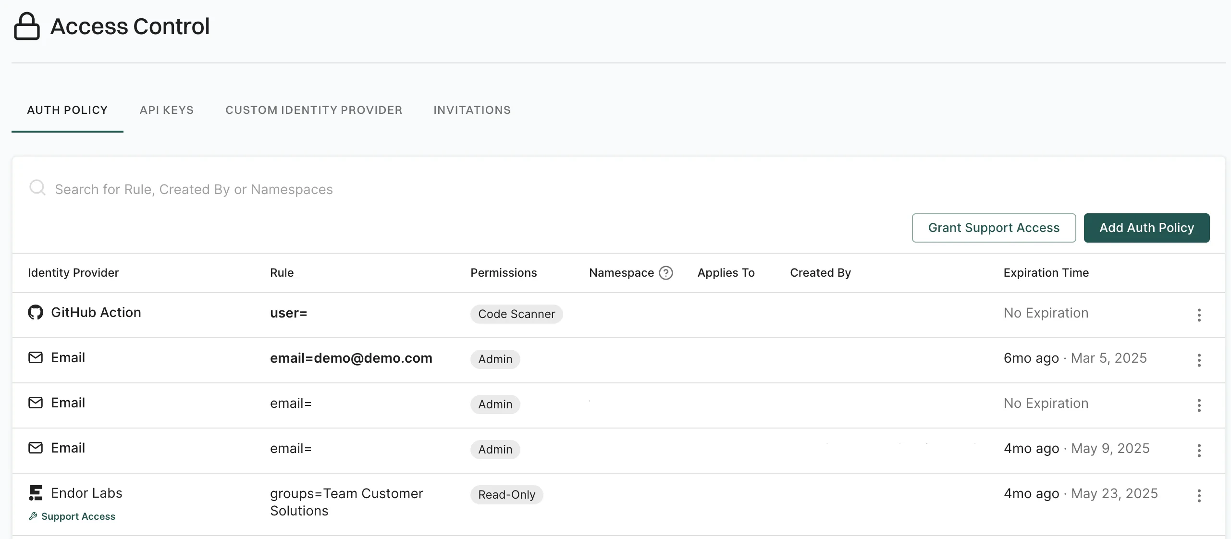This screenshot has width=1231, height=539.
Task: Click the Expiration Time column header
Action: 1046,273
